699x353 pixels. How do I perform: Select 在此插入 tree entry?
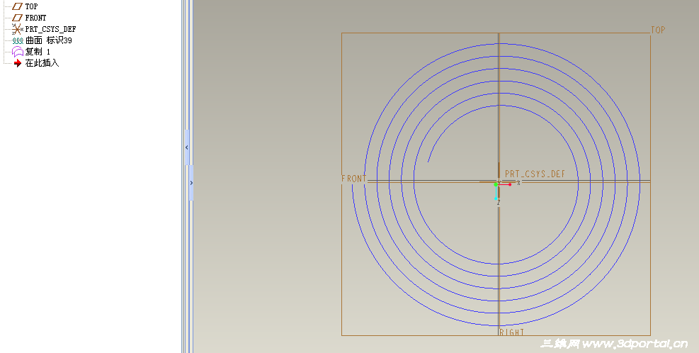42,63
